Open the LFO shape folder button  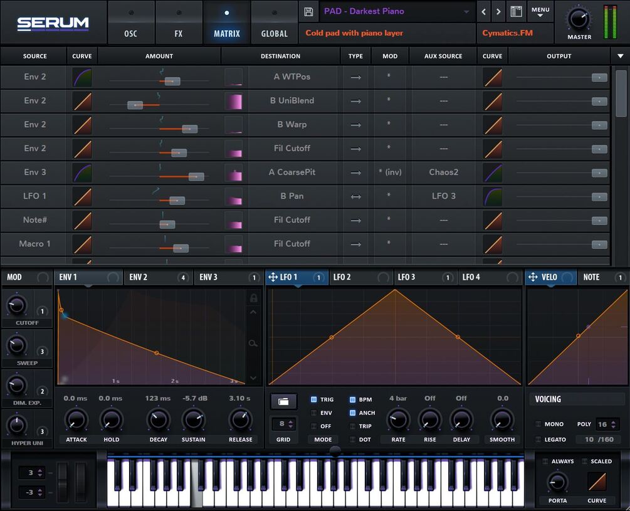(x=283, y=401)
